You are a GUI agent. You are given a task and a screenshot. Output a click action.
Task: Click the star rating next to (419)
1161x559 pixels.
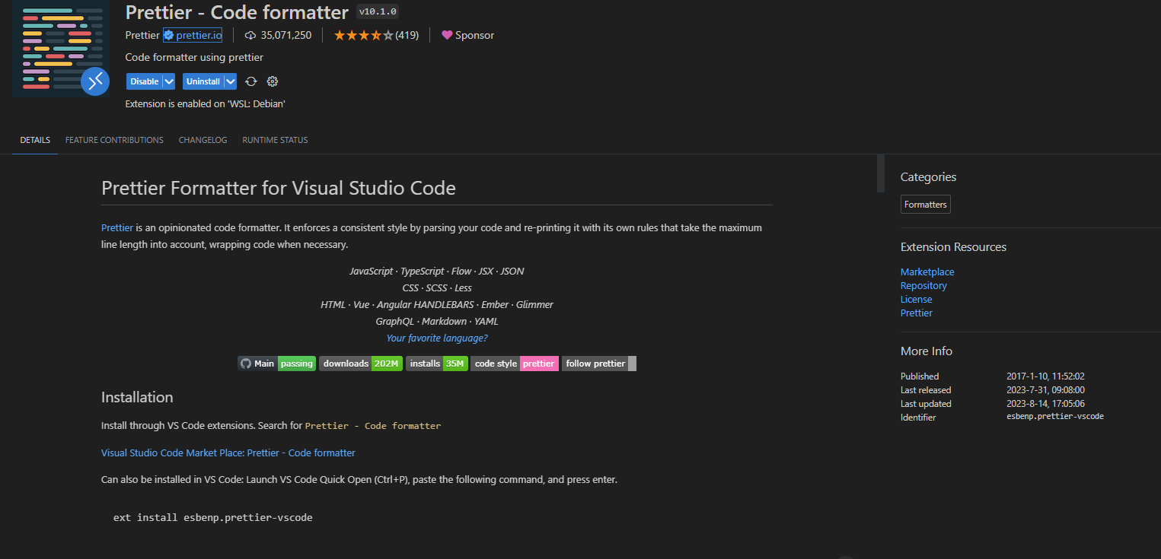pyautogui.click(x=364, y=35)
